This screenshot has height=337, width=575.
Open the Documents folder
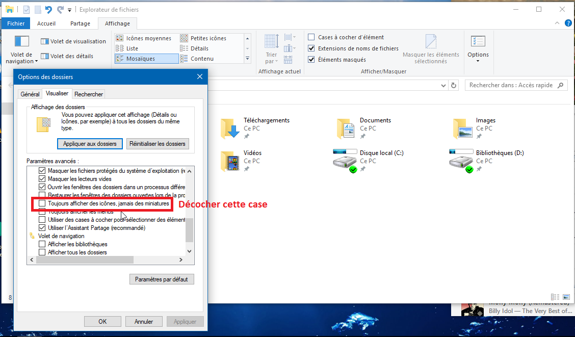click(364, 128)
